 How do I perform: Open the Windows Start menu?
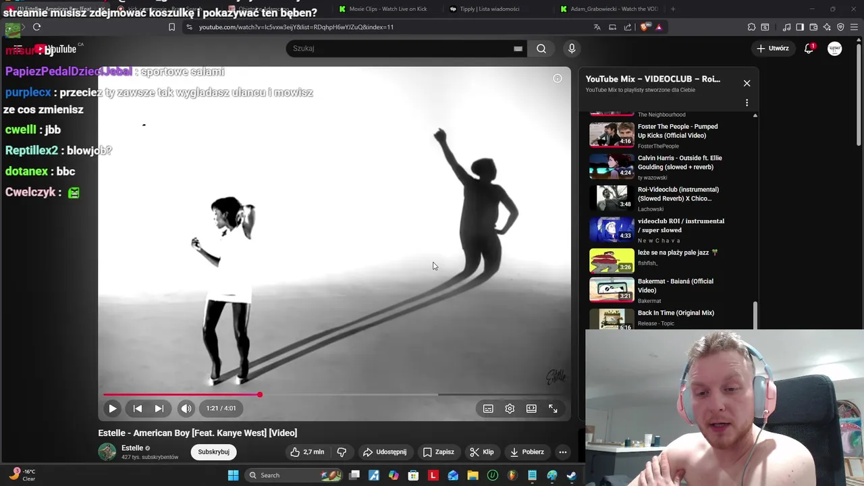pos(233,475)
